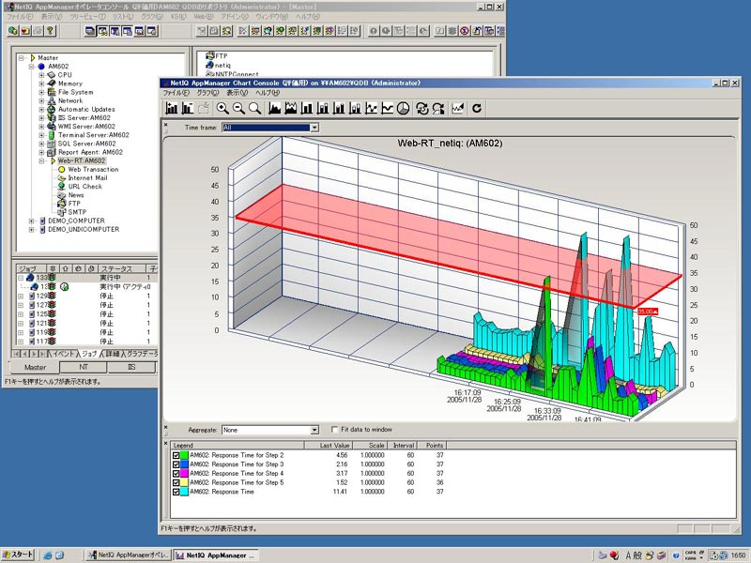Click the stacked cylinder bar chart icon
Screen dimensions: 751x563
(355, 108)
